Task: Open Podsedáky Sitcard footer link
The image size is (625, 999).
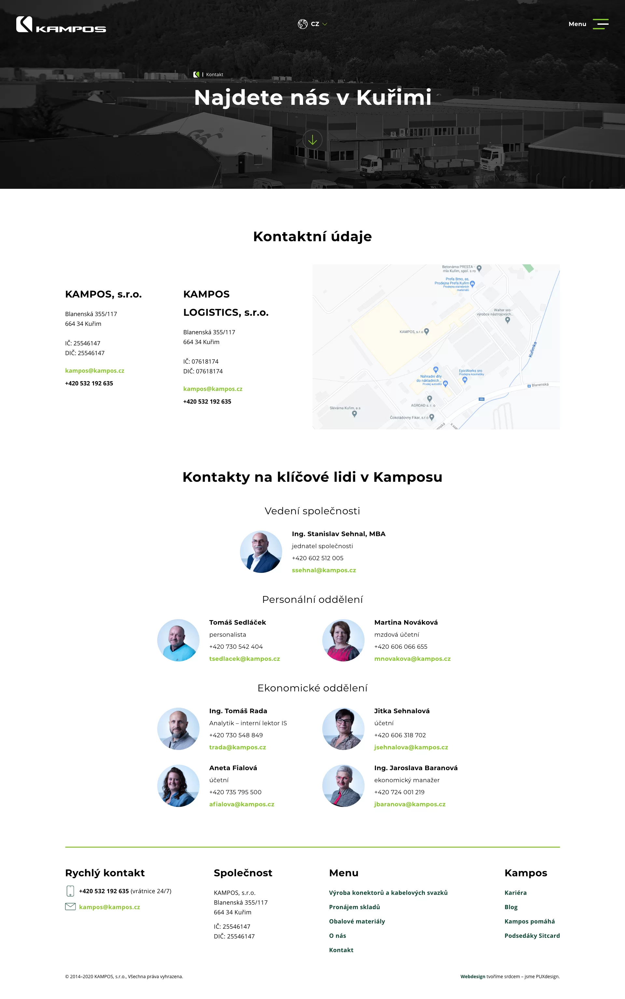Action: click(532, 935)
